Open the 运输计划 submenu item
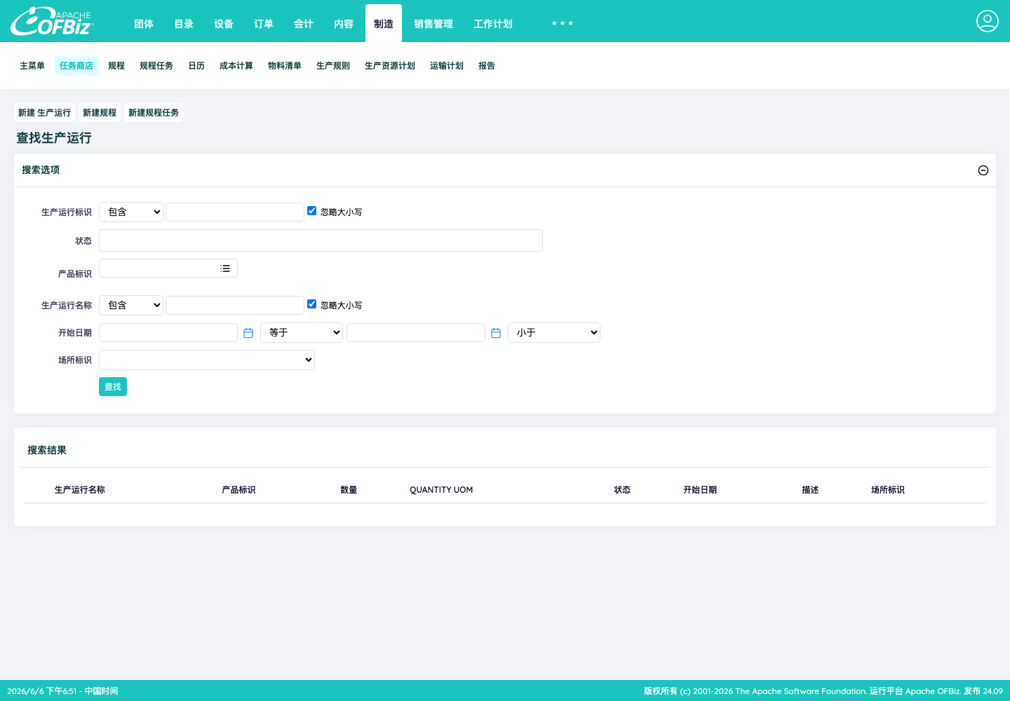1010x701 pixels. [447, 66]
